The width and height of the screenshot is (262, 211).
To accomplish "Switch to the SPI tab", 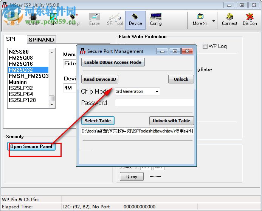I will coord(15,39).
